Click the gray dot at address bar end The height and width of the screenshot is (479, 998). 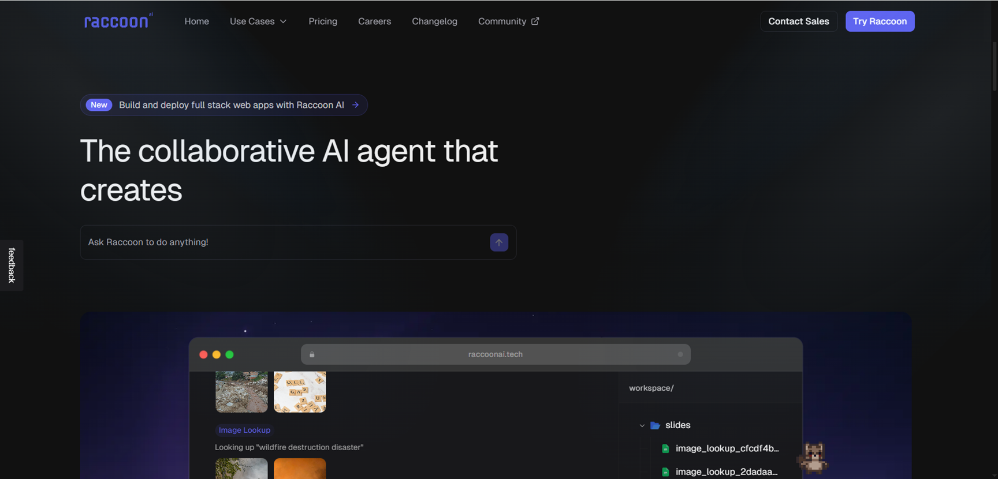point(680,354)
